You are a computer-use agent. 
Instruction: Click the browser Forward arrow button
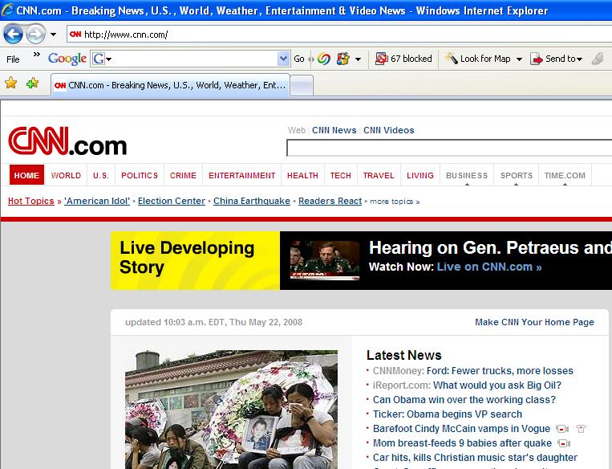click(35, 35)
